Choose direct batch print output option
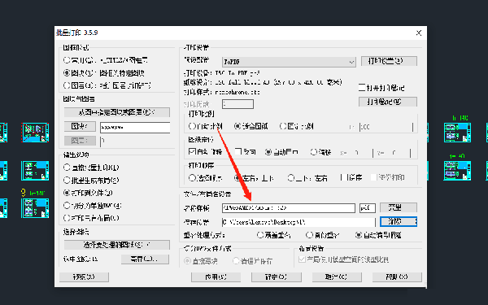The image size is (488, 305). (x=67, y=168)
